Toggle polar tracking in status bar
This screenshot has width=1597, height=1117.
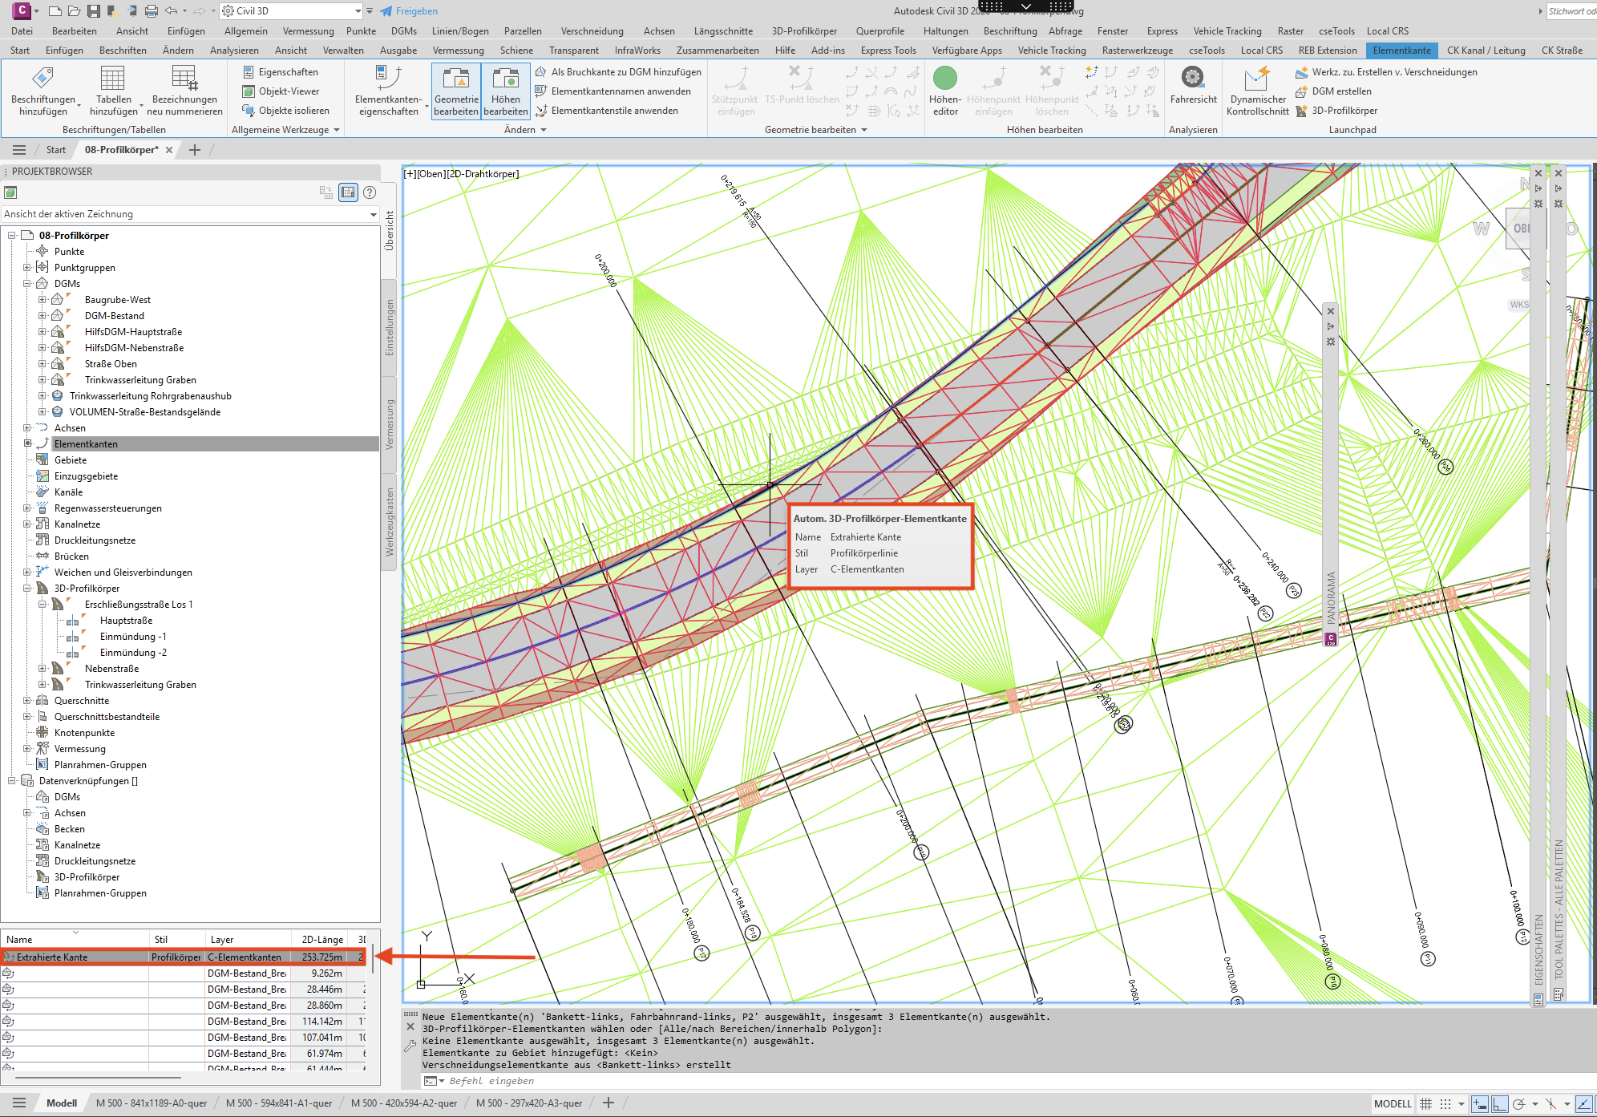click(1518, 1104)
